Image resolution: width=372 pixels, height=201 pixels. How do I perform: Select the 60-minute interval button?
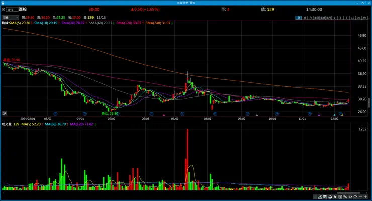tap(364, 18)
